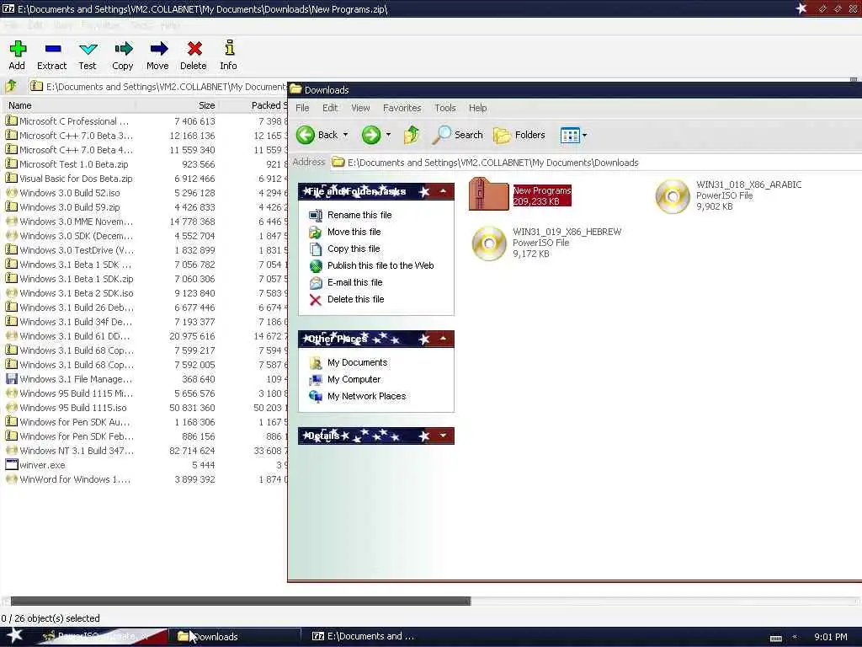Click the Up folder icon in Downloads toolbar

pyautogui.click(x=411, y=135)
